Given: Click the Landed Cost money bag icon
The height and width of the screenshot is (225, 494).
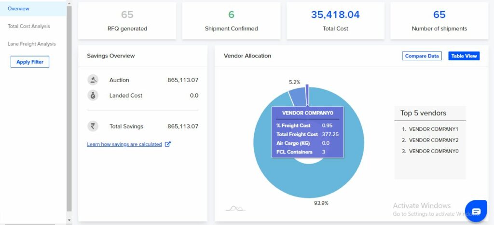Looking at the screenshot, I should tap(93, 96).
